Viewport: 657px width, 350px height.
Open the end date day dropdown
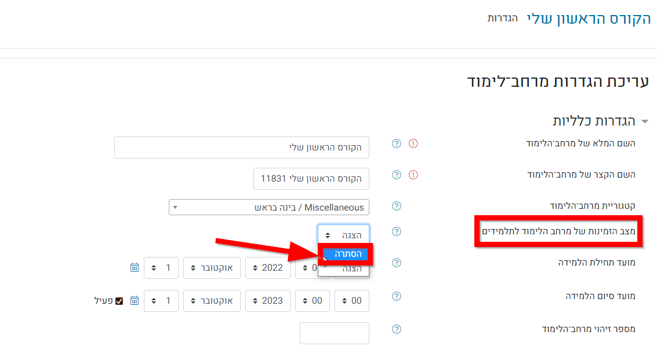coord(161,301)
